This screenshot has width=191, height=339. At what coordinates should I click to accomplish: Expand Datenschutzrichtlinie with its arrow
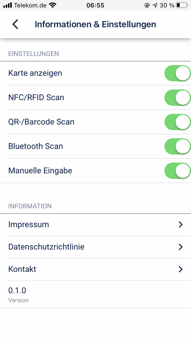point(180,247)
